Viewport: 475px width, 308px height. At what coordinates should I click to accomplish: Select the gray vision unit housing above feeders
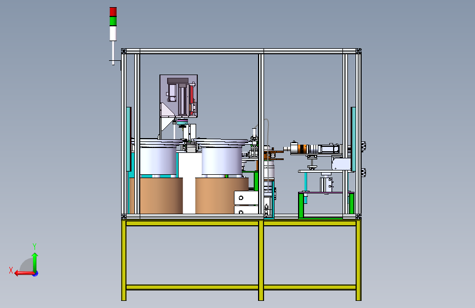[x=179, y=96]
